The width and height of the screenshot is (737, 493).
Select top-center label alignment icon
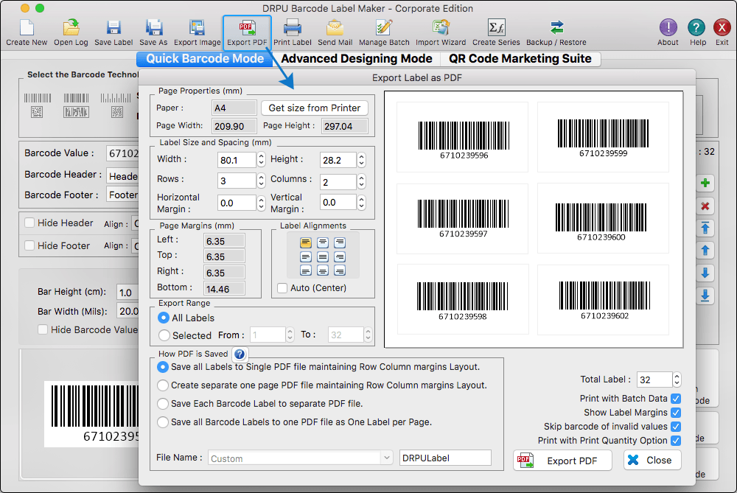(x=323, y=243)
